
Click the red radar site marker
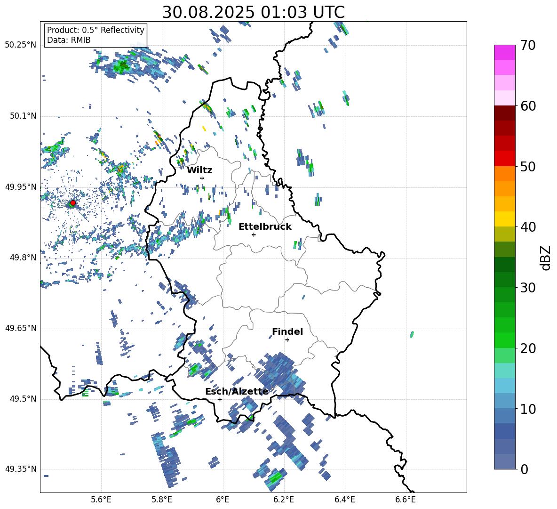(73, 203)
